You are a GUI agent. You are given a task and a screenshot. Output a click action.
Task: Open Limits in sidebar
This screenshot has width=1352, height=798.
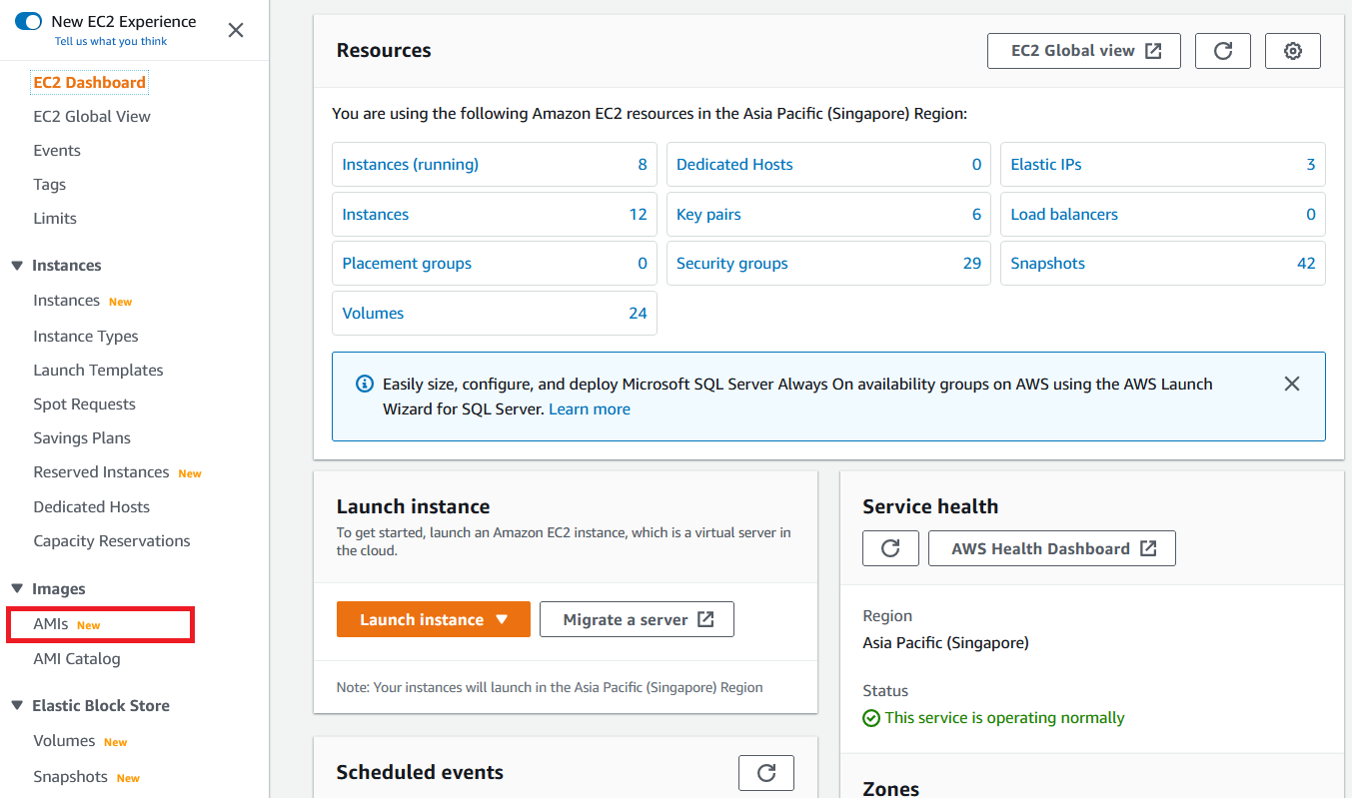coord(55,219)
